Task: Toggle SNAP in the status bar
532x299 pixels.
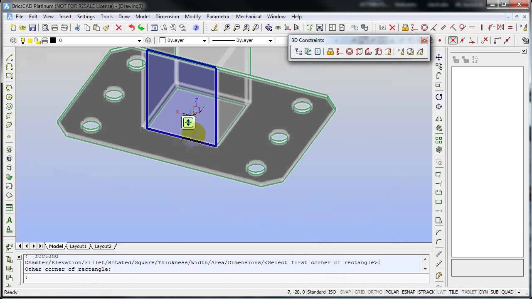Action: pyautogui.click(x=345, y=292)
